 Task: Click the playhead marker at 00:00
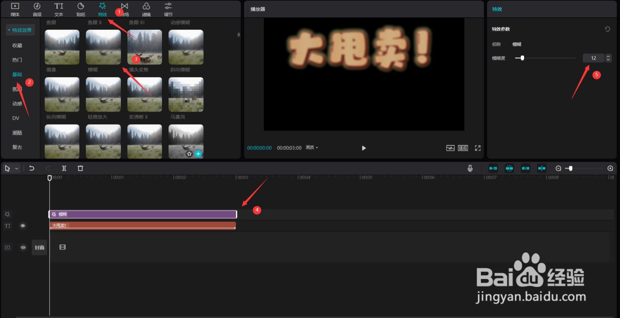(x=50, y=178)
